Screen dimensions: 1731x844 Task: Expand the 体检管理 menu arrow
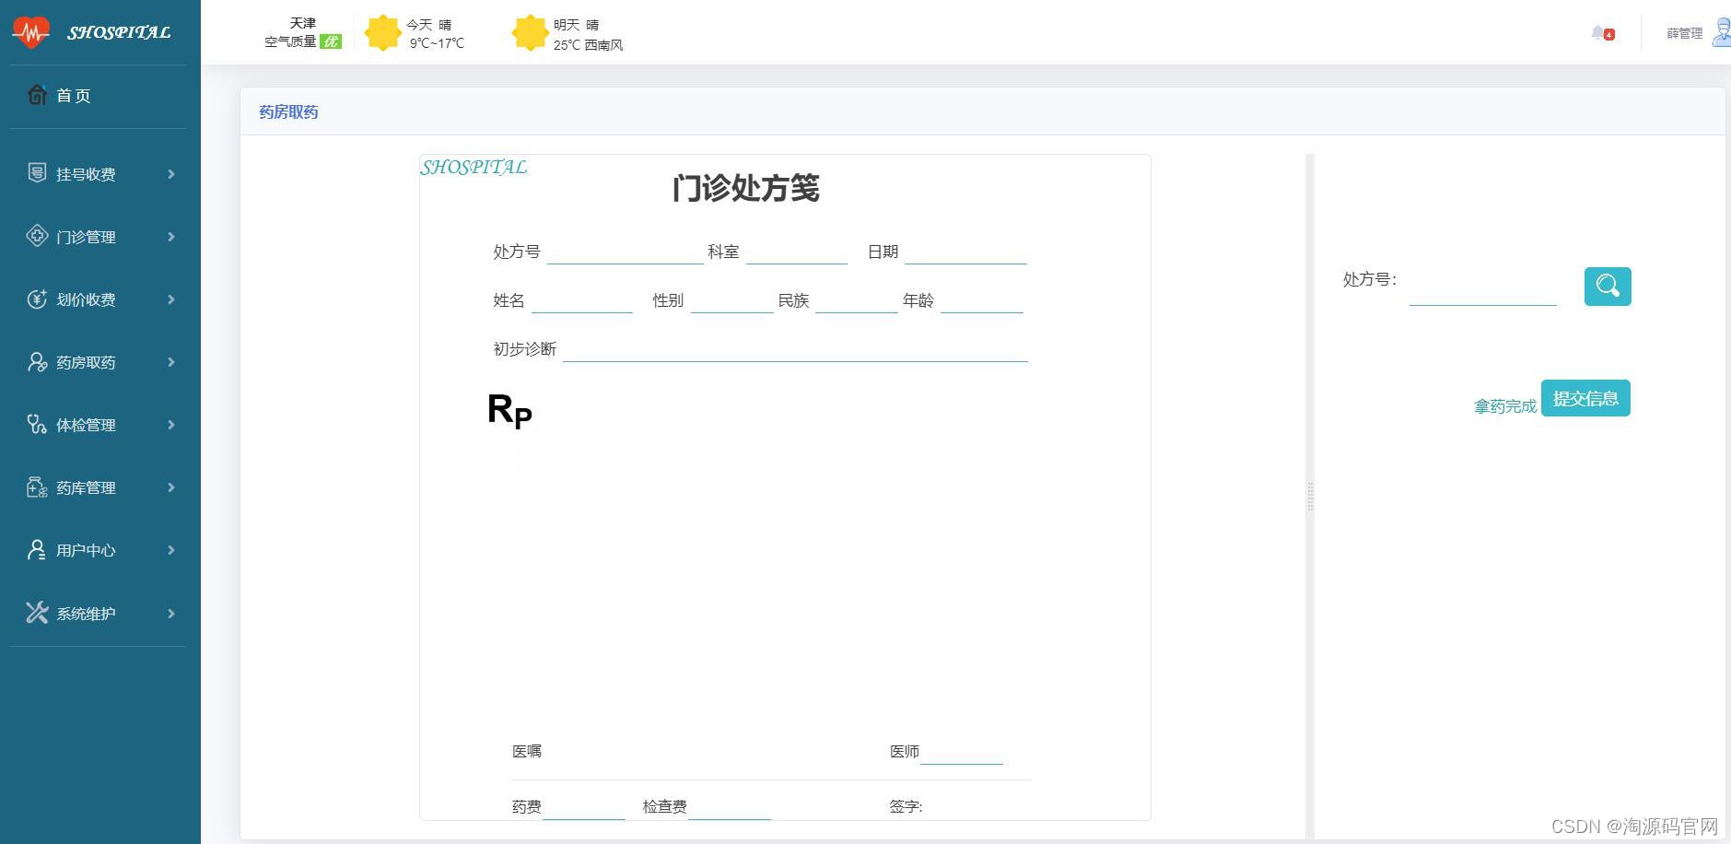171,425
